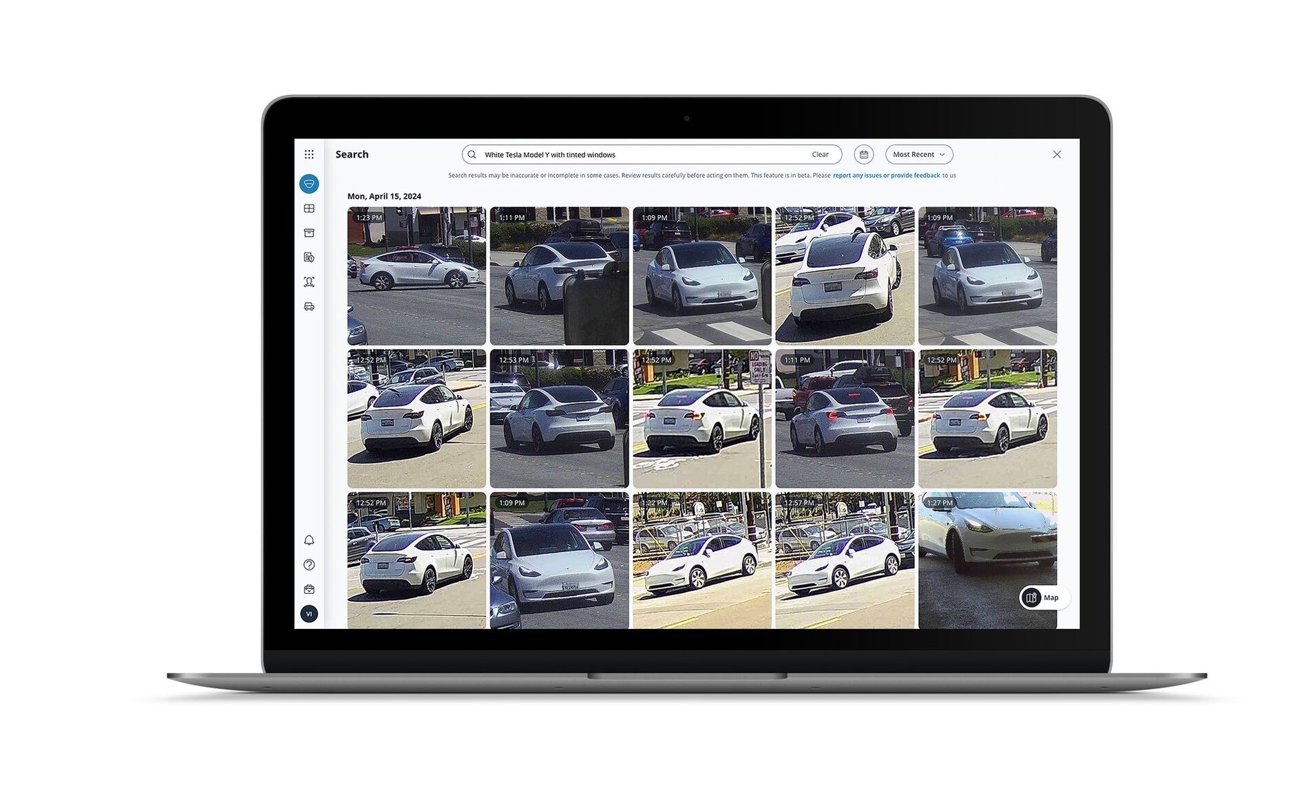The image size is (1308, 801).
Task: Open the vehicle icon in sidebar
Action: point(309,306)
